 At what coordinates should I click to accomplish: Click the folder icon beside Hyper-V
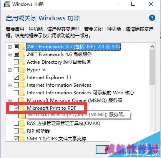pos(22,70)
